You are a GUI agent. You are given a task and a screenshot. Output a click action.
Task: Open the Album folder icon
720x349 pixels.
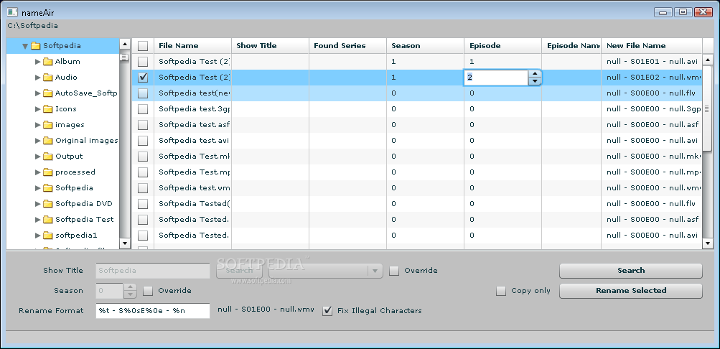pyautogui.click(x=48, y=62)
